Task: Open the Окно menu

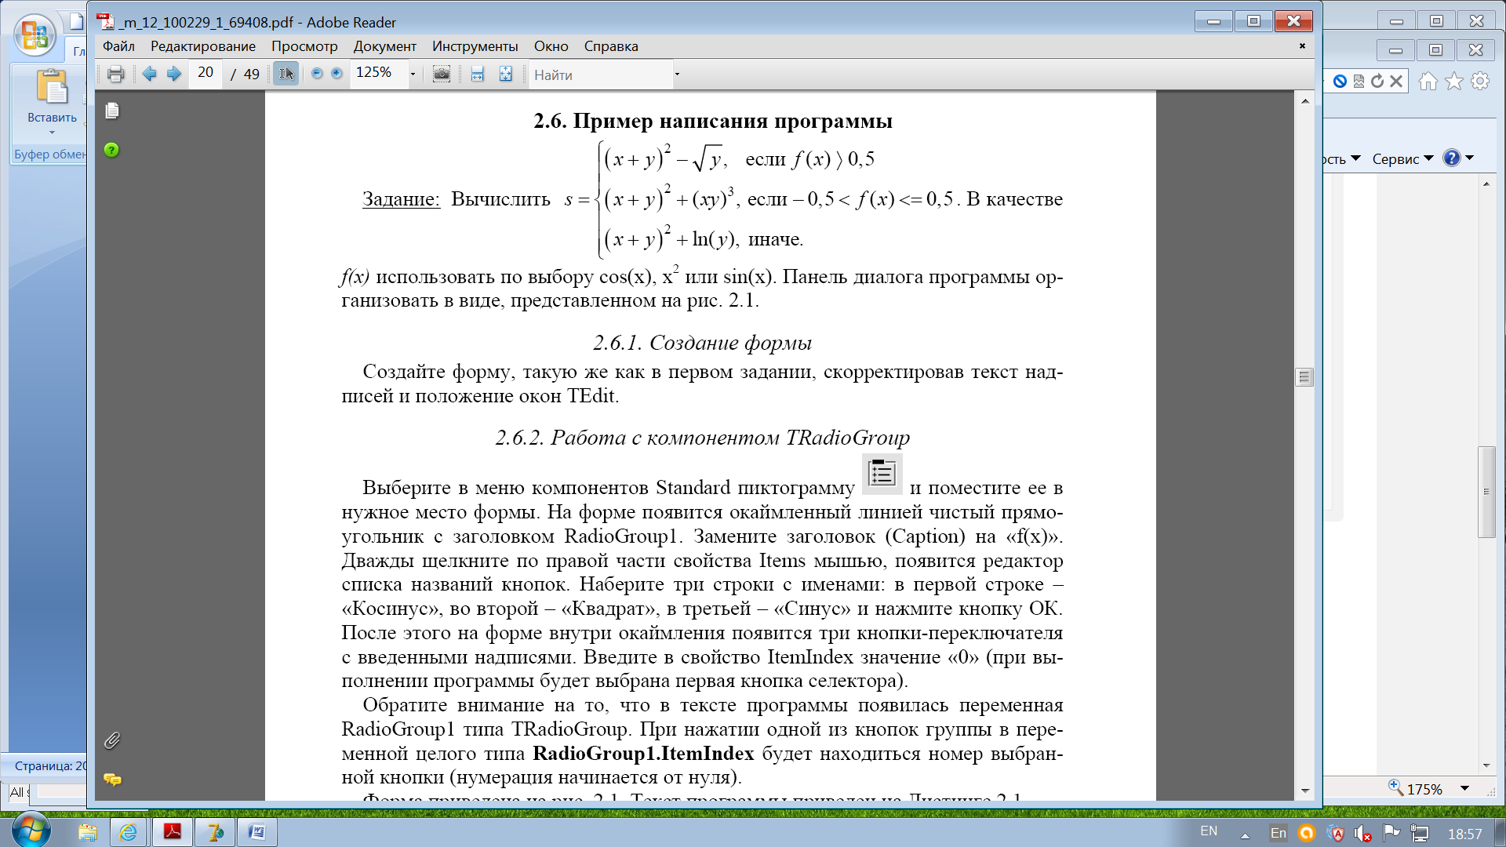Action: (551, 46)
